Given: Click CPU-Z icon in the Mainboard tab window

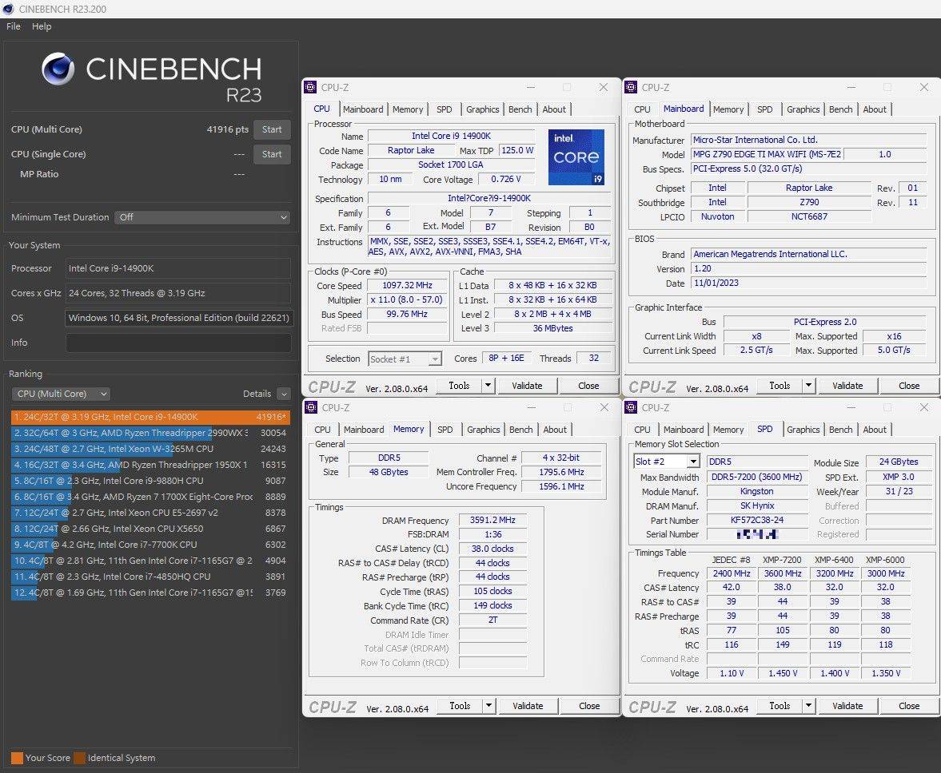Looking at the screenshot, I should pyautogui.click(x=631, y=87).
